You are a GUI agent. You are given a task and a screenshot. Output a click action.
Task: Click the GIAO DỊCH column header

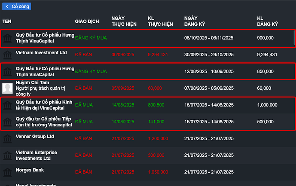point(87,21)
